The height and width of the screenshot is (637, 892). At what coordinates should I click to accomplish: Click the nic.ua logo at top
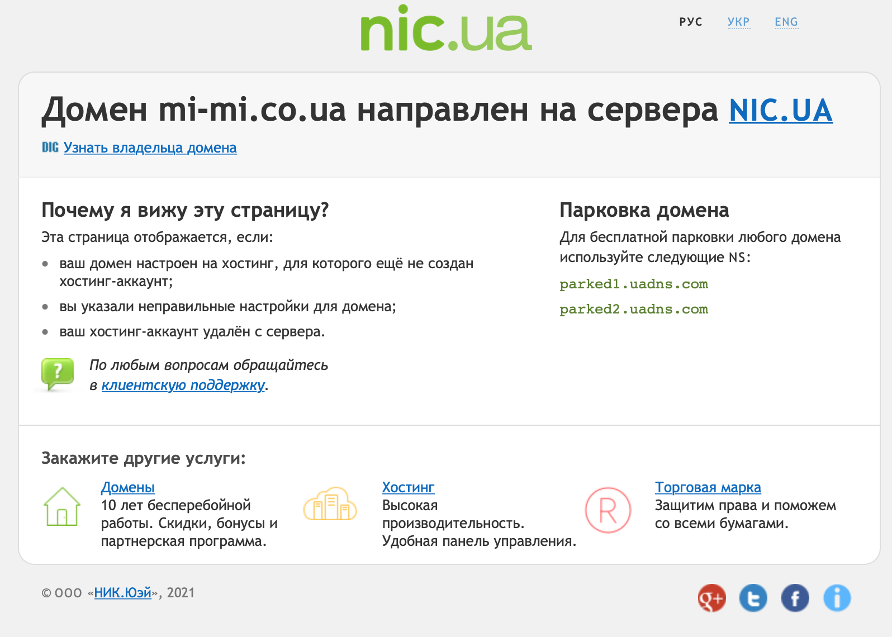pos(446,29)
